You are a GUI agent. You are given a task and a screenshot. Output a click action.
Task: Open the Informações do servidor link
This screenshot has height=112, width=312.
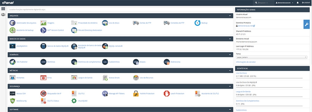click(246, 62)
